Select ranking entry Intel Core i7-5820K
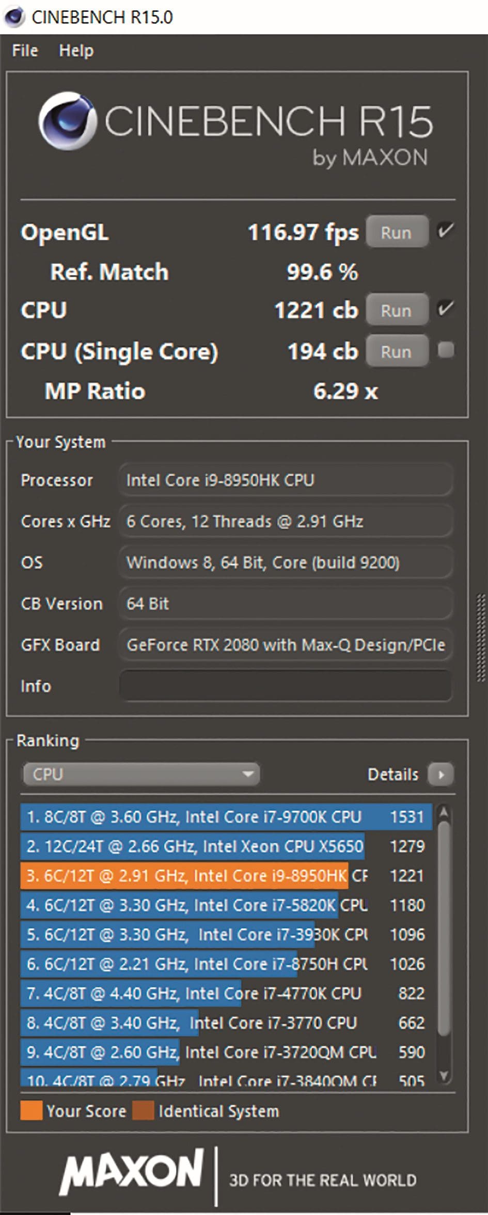Image resolution: width=488 pixels, height=1215 pixels. click(x=226, y=905)
